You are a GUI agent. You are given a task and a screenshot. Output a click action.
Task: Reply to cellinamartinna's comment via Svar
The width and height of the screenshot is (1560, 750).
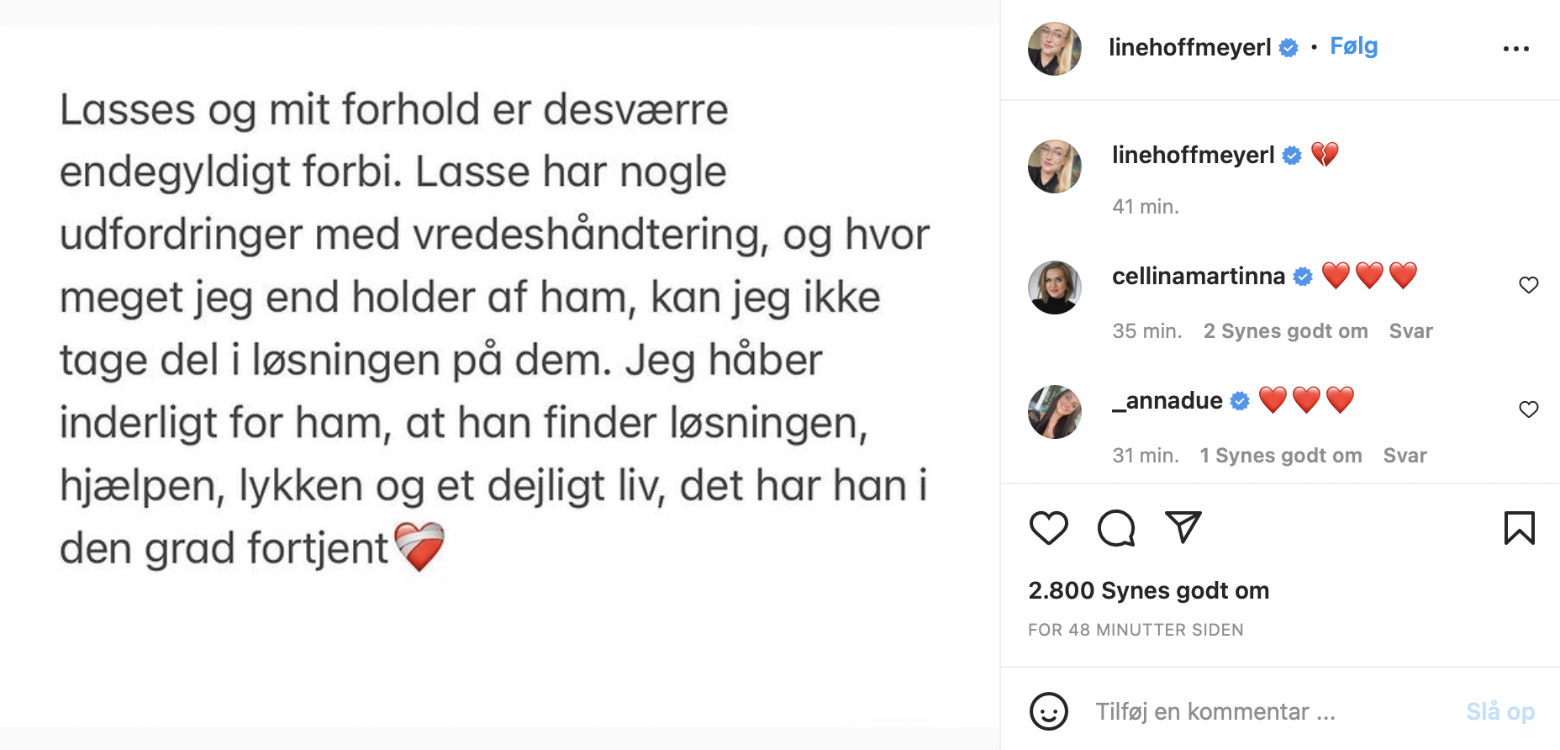[x=1410, y=331]
